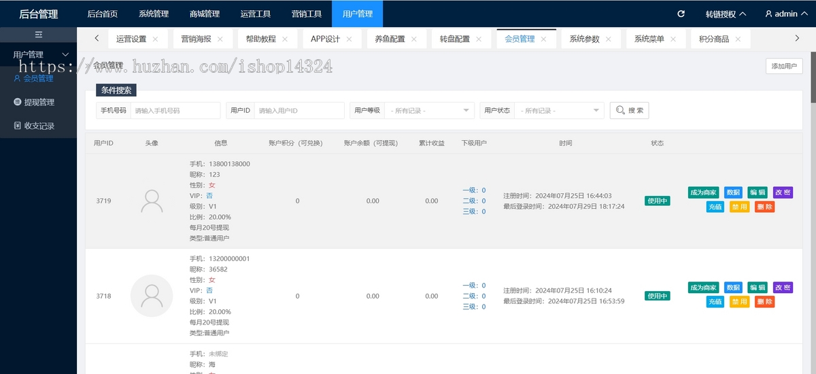Switch to the 积分商品 tab

tap(714, 39)
